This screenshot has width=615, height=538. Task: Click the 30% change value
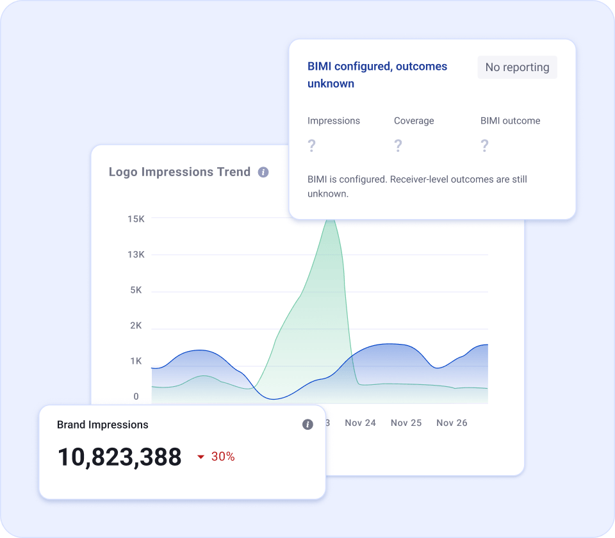pyautogui.click(x=223, y=457)
